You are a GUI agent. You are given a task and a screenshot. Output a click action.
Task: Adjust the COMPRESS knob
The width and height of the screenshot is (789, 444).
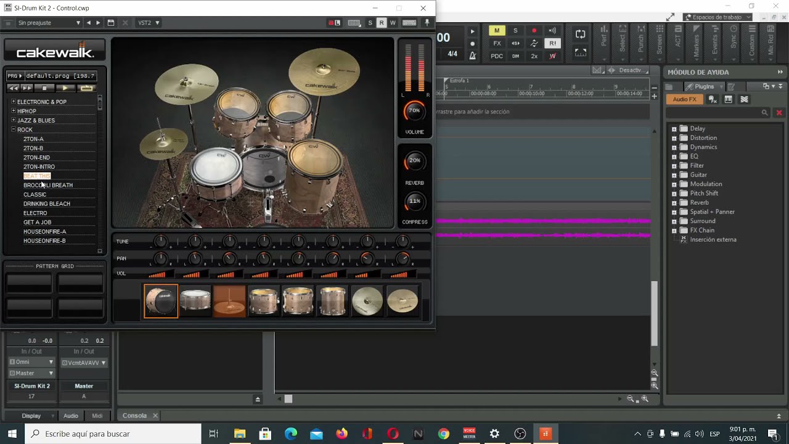pos(414,202)
